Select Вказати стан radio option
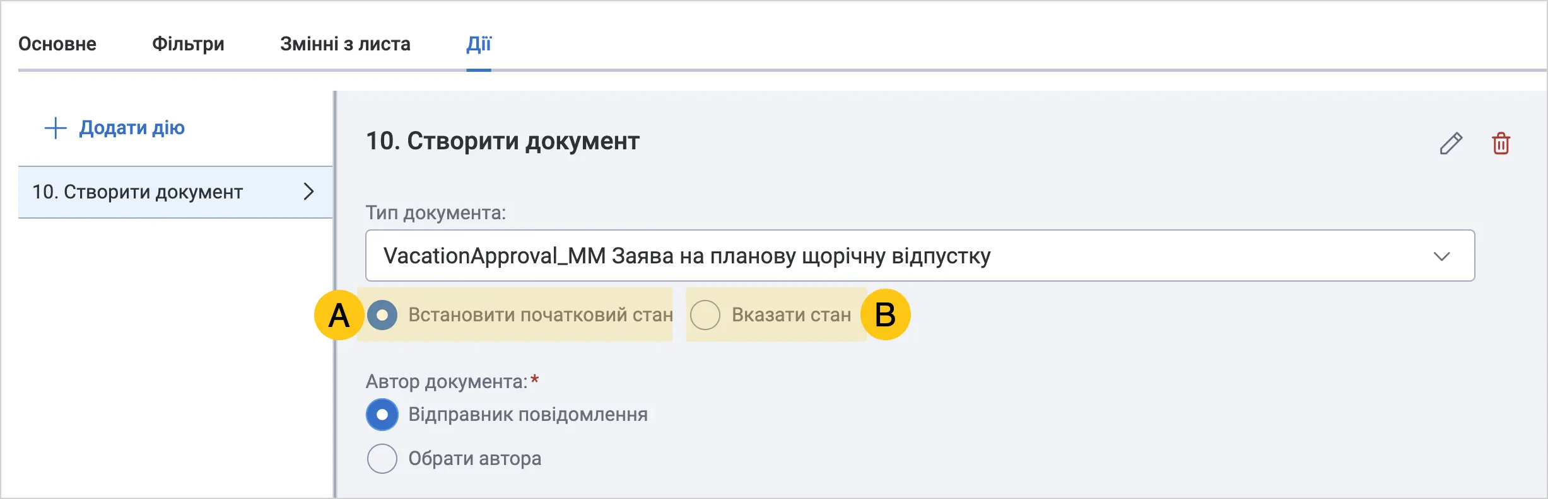Screen dimensions: 1548x499 tap(705, 315)
